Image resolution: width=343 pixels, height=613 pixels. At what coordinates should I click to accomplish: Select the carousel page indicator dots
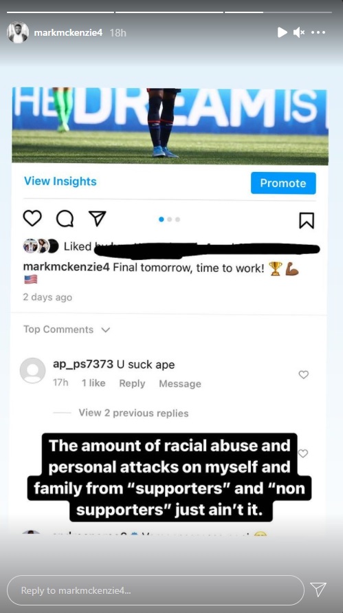pyautogui.click(x=170, y=219)
